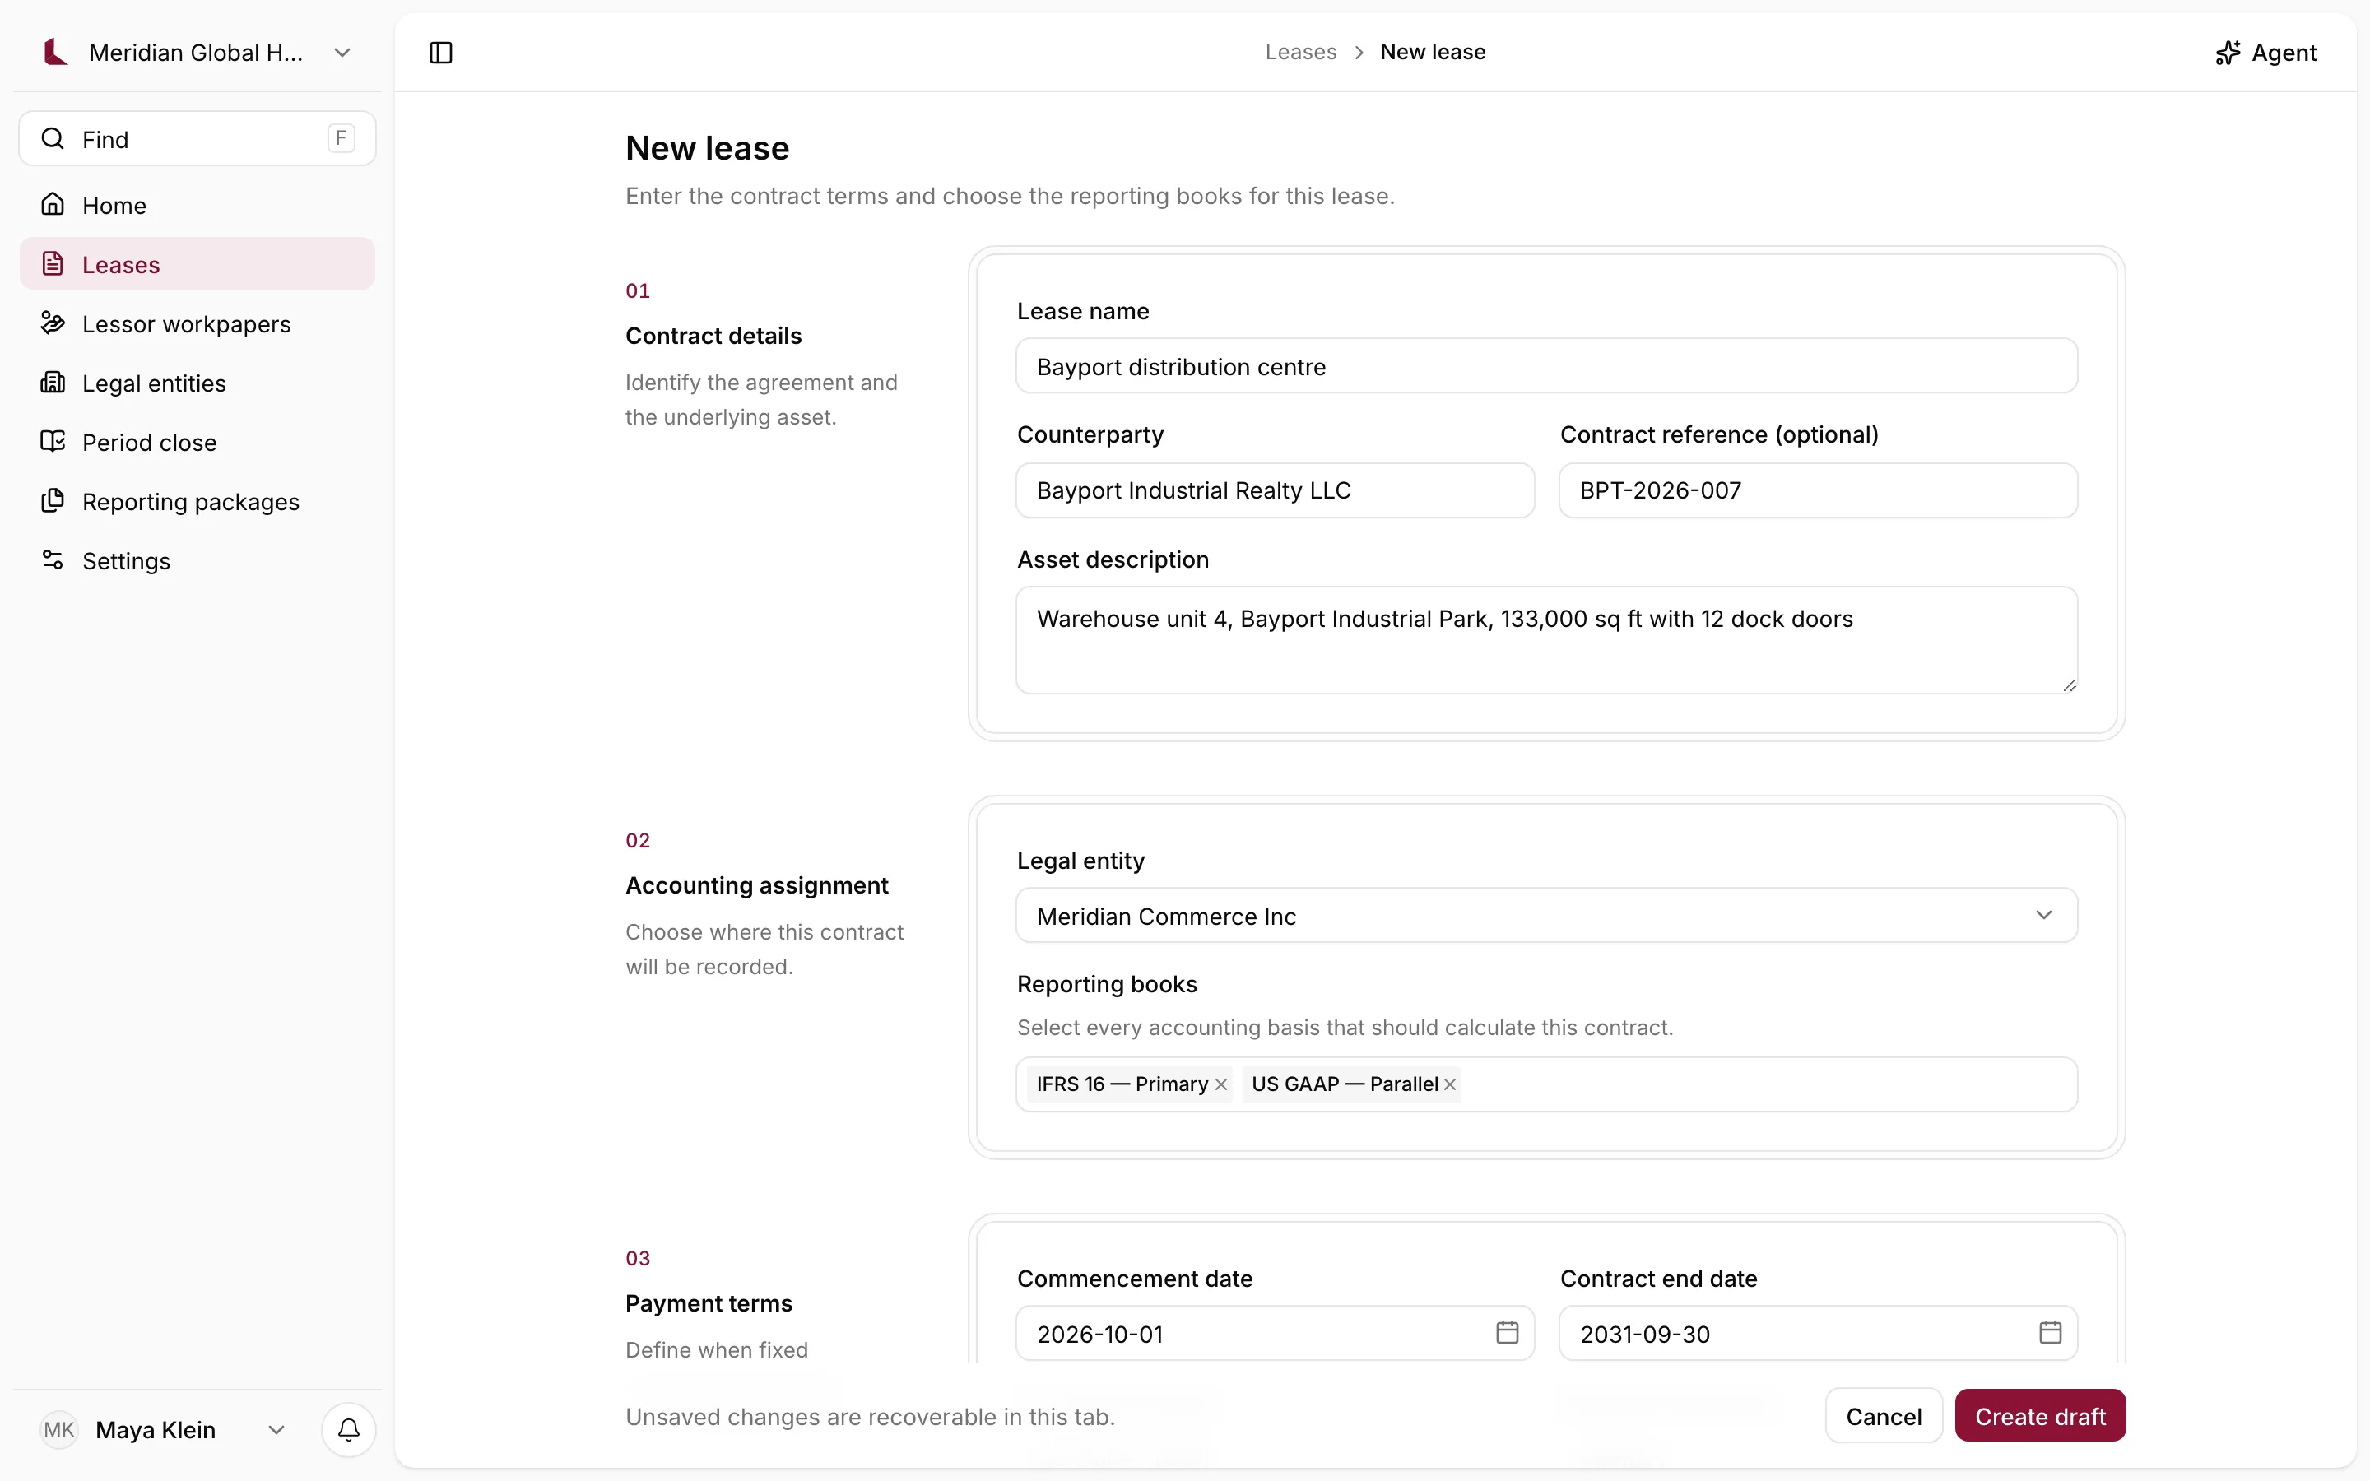Click the Period close book icon
This screenshot has height=1481, width=2370.
(x=53, y=441)
